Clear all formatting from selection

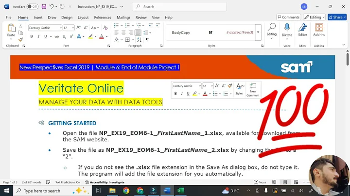click(105, 28)
